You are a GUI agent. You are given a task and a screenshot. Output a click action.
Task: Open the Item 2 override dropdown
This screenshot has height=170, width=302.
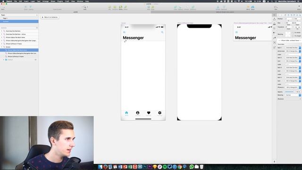point(293,58)
